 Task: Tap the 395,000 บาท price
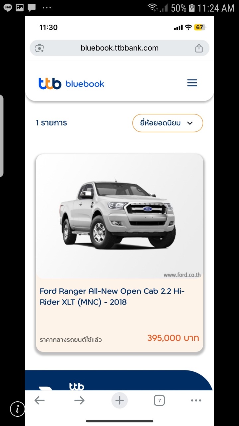pyautogui.click(x=173, y=338)
